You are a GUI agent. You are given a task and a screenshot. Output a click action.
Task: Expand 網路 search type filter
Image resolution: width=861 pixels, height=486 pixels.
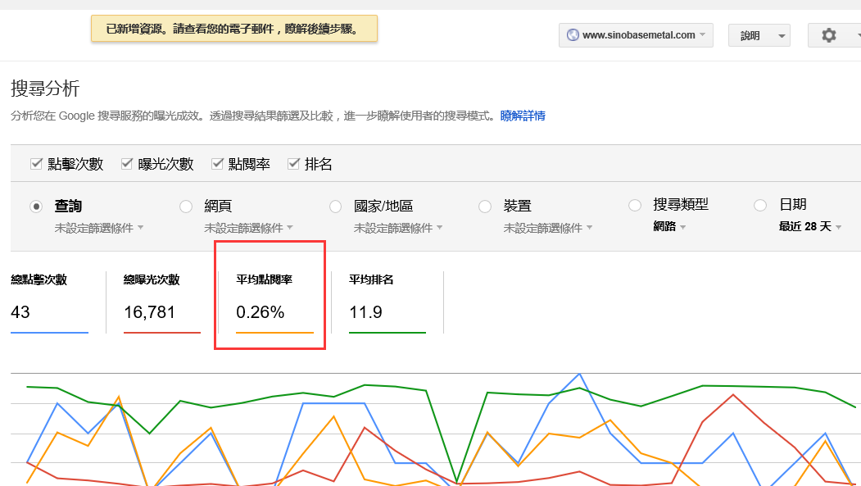(669, 226)
